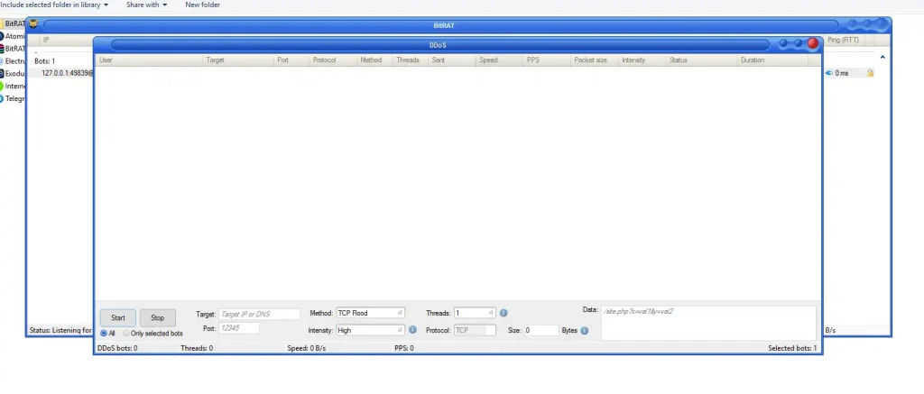Viewport: 924px width, 394px height.
Task: Click the info icon next to Threads
Action: (504, 313)
